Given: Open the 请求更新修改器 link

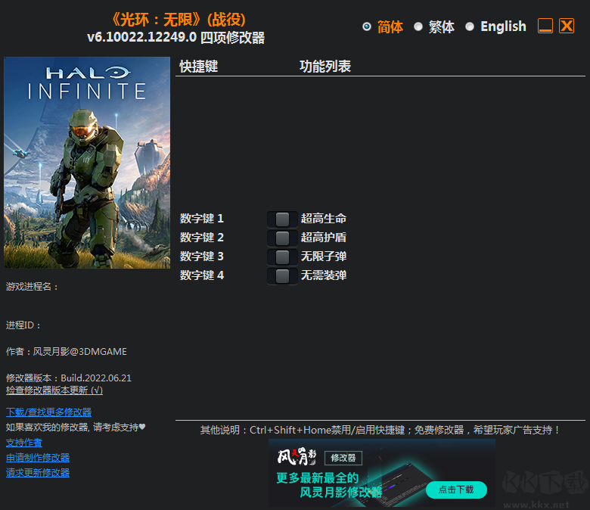Looking at the screenshot, I should pos(38,473).
